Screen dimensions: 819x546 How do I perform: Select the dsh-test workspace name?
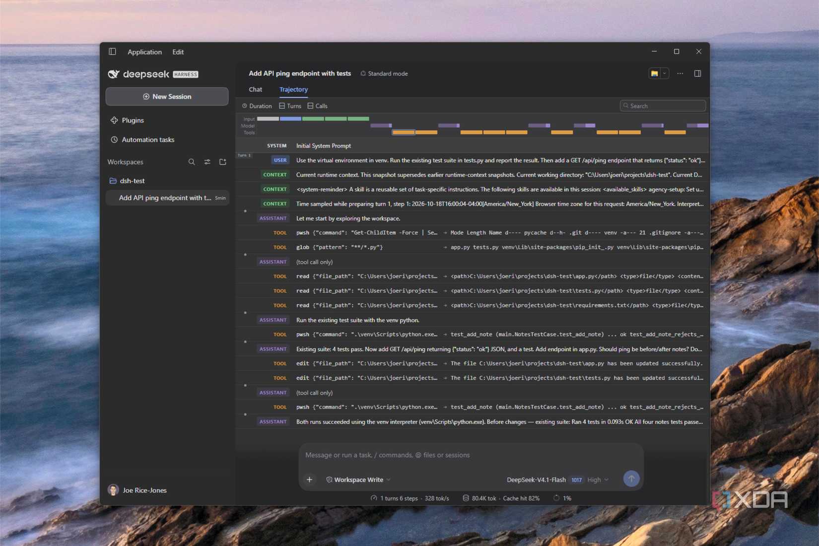133,181
